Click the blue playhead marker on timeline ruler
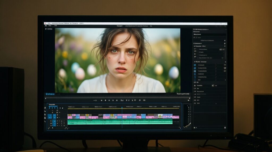272x152 pixels. (x=122, y=108)
